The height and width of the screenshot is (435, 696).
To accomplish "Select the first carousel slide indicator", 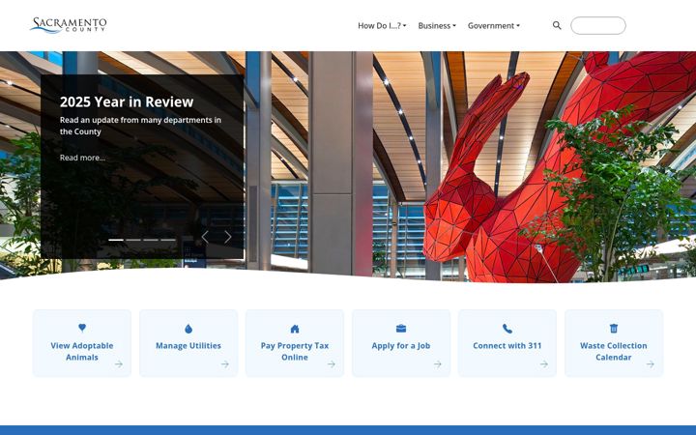I will (x=116, y=240).
